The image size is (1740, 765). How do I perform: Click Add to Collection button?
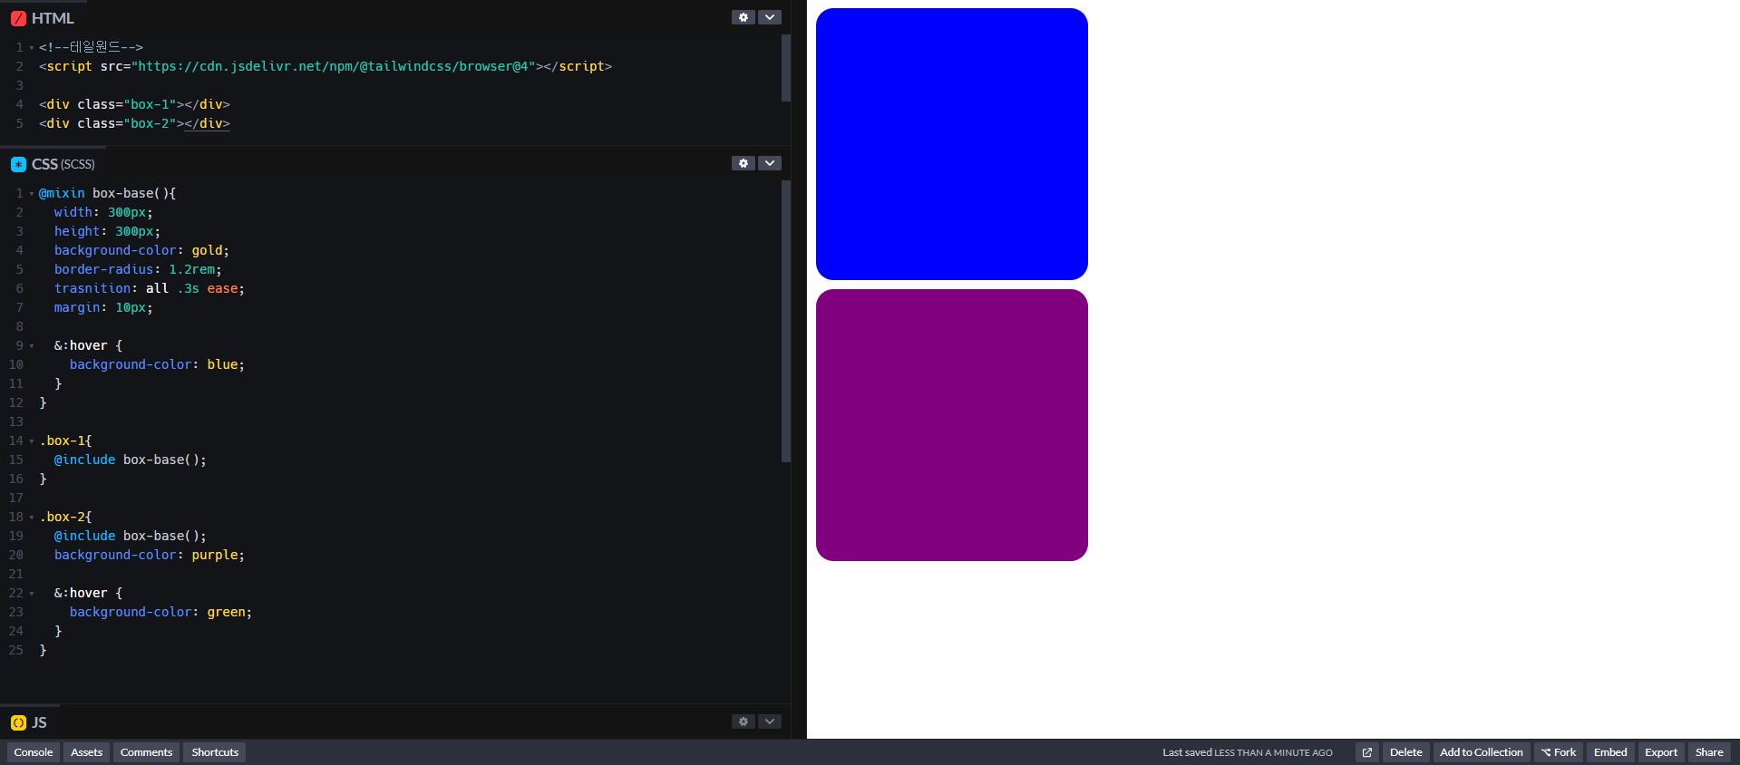point(1482,752)
